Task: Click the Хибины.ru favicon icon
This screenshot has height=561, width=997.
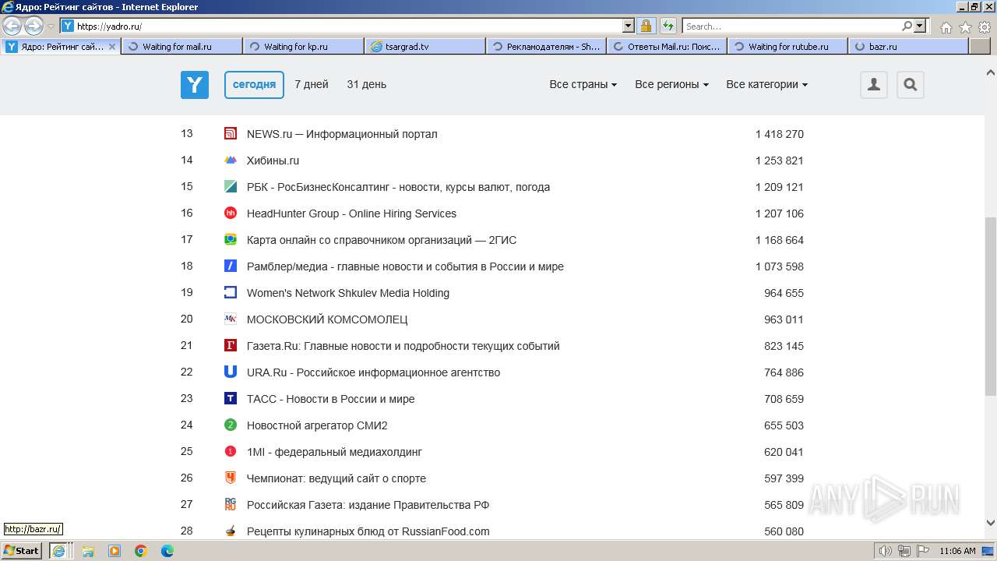Action: pyautogui.click(x=231, y=161)
